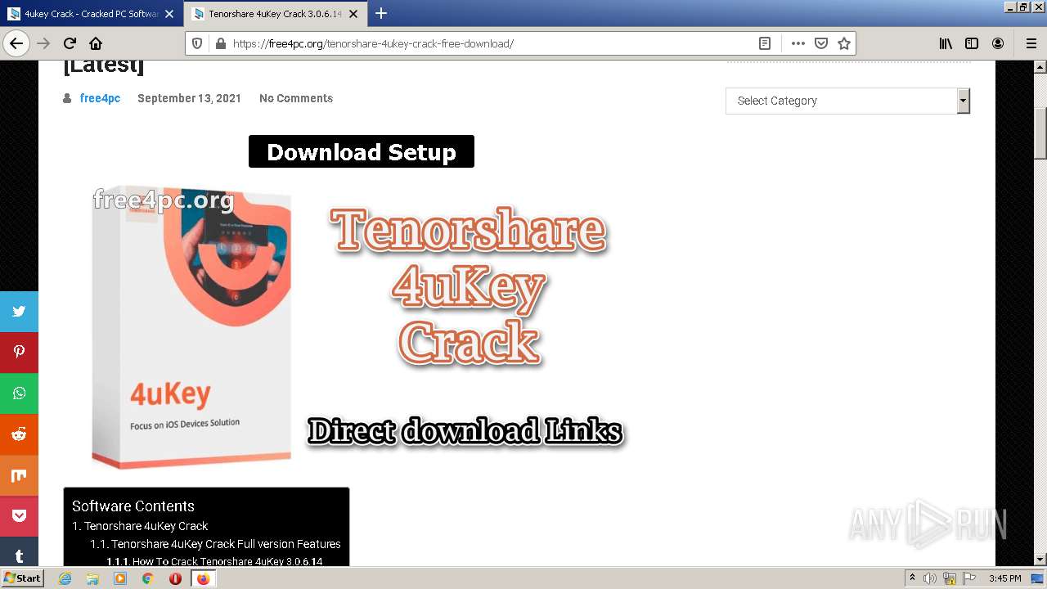Open the No Comments link

[296, 98]
